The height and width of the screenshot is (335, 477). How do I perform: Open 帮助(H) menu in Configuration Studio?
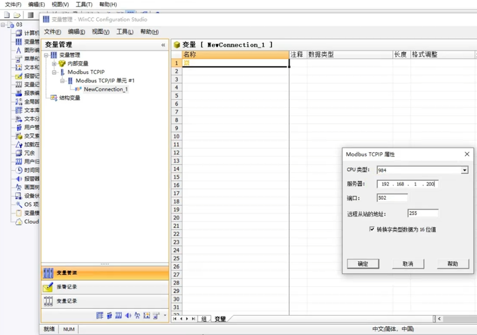pyautogui.click(x=149, y=32)
